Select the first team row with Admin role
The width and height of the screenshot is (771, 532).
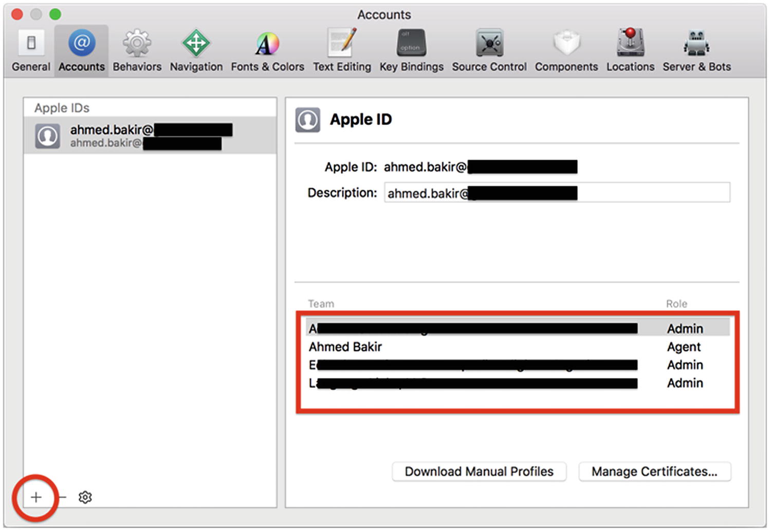pyautogui.click(x=518, y=328)
